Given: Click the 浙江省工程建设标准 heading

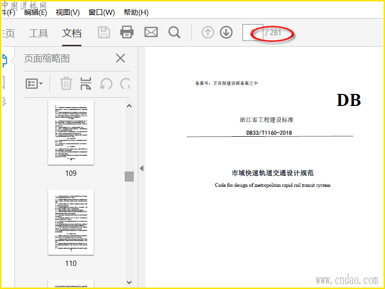Looking at the screenshot, I should 267,119.
